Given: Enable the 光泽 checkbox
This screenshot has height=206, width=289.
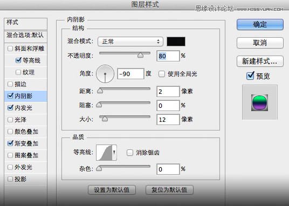Looking at the screenshot, I should 10,120.
